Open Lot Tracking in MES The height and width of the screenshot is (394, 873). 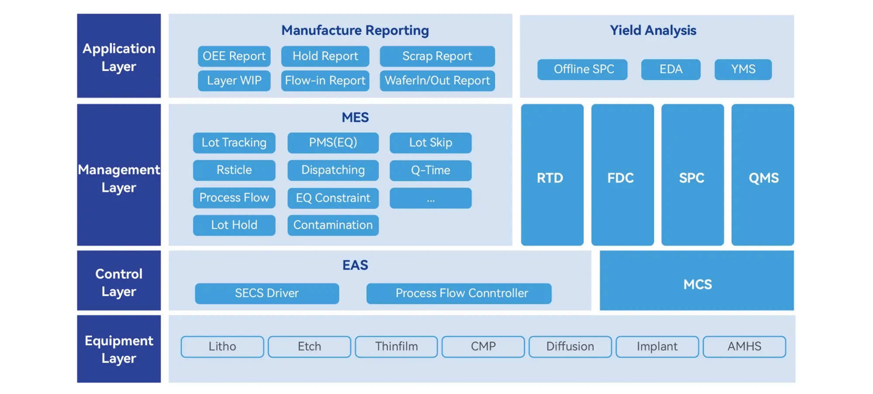(234, 143)
